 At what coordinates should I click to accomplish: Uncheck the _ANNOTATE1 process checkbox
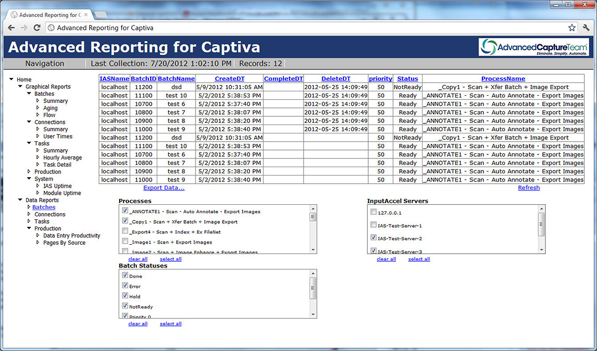pos(125,211)
